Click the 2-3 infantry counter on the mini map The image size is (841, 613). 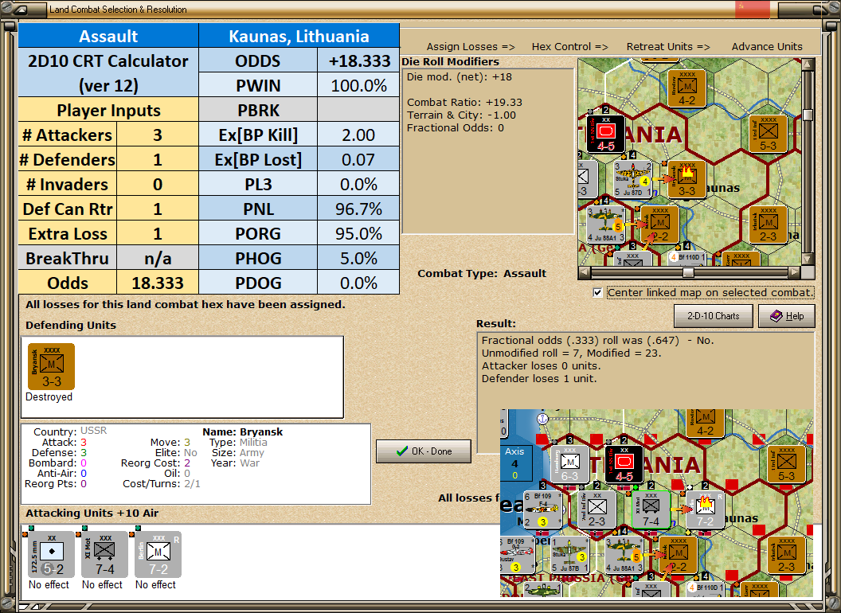pyautogui.click(x=767, y=225)
